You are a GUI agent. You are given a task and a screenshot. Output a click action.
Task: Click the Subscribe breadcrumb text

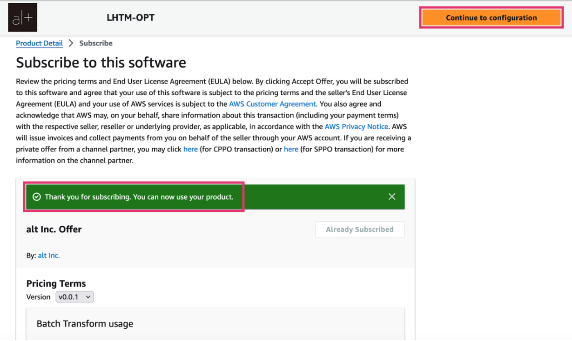(96, 43)
